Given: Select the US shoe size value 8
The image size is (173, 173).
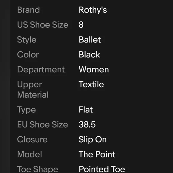Looking at the screenshot, I should pyautogui.click(x=81, y=24).
